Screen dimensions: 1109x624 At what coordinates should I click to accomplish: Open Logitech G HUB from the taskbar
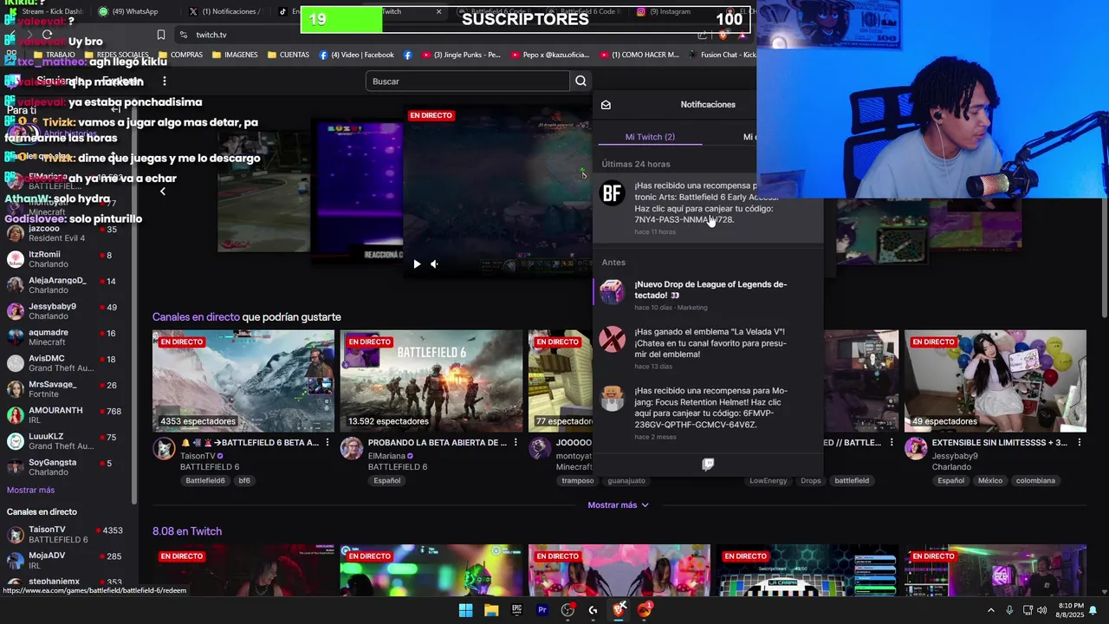(x=593, y=610)
